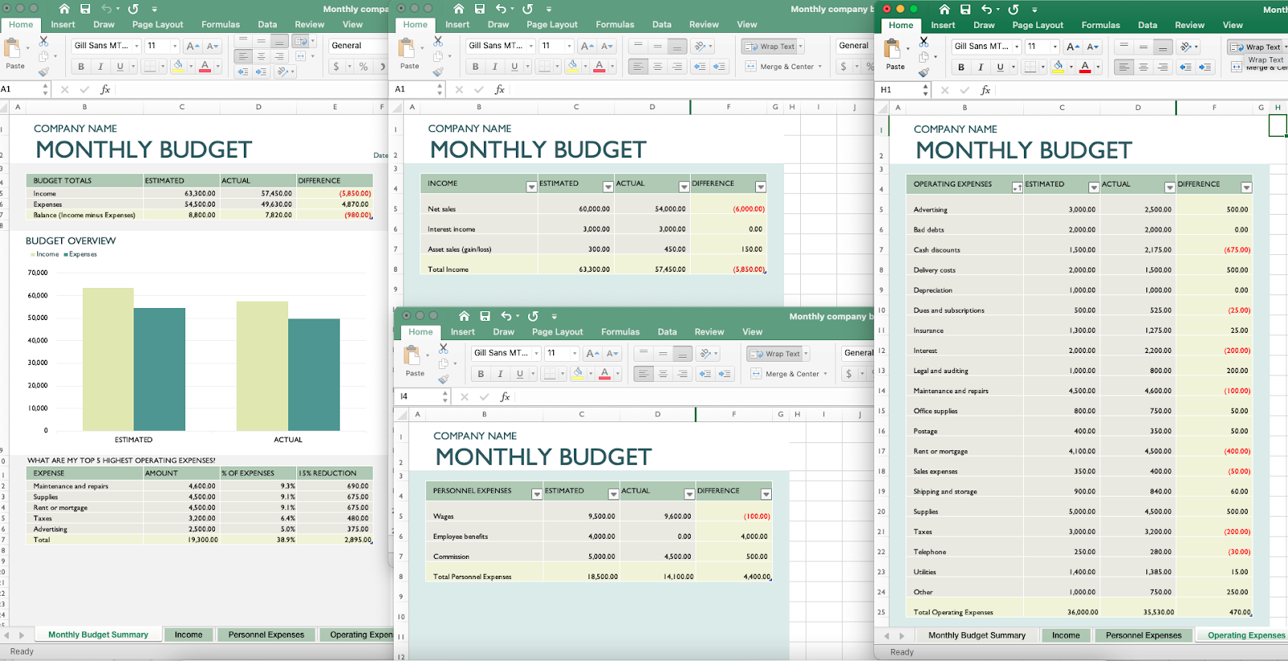Toggle Italic in the Budget Summary window
This screenshot has height=661, width=1288.
click(x=101, y=67)
